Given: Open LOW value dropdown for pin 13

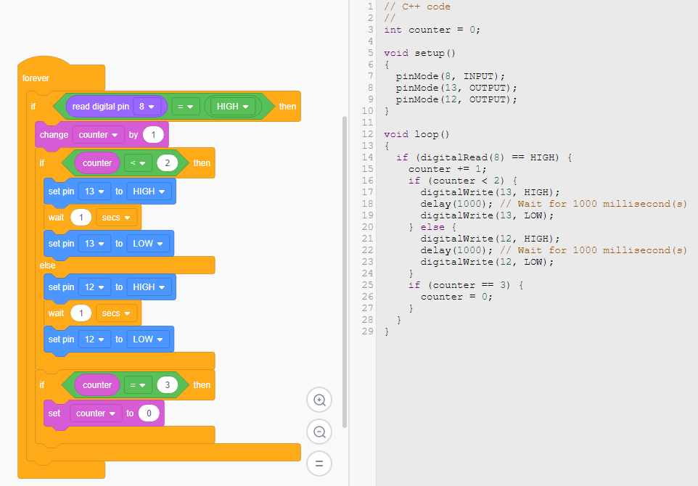Looking at the screenshot, I should pos(148,244).
